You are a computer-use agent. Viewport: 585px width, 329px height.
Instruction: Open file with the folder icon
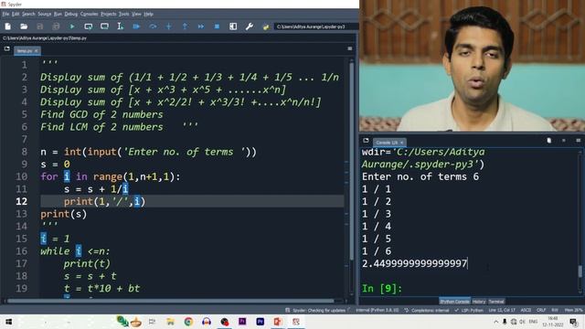tap(24, 27)
